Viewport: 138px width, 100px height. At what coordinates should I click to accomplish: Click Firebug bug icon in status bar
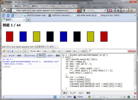click(134, 97)
